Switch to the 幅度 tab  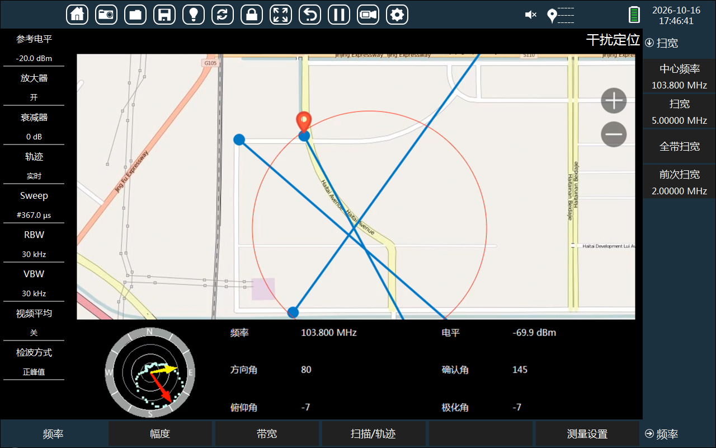[160, 434]
